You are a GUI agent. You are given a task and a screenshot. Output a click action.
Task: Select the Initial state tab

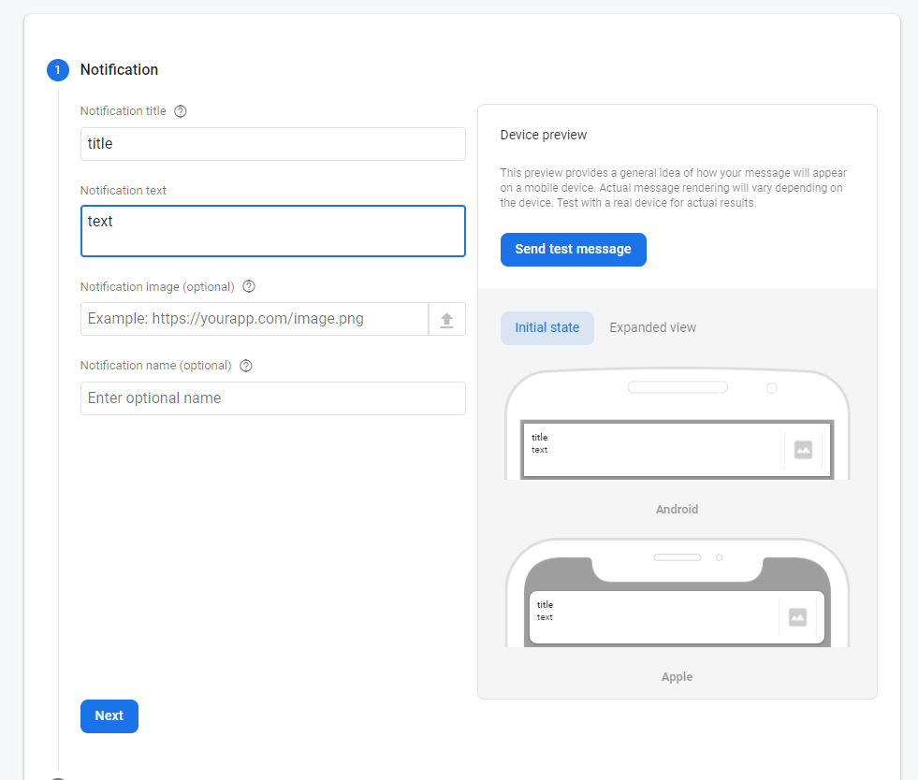546,328
